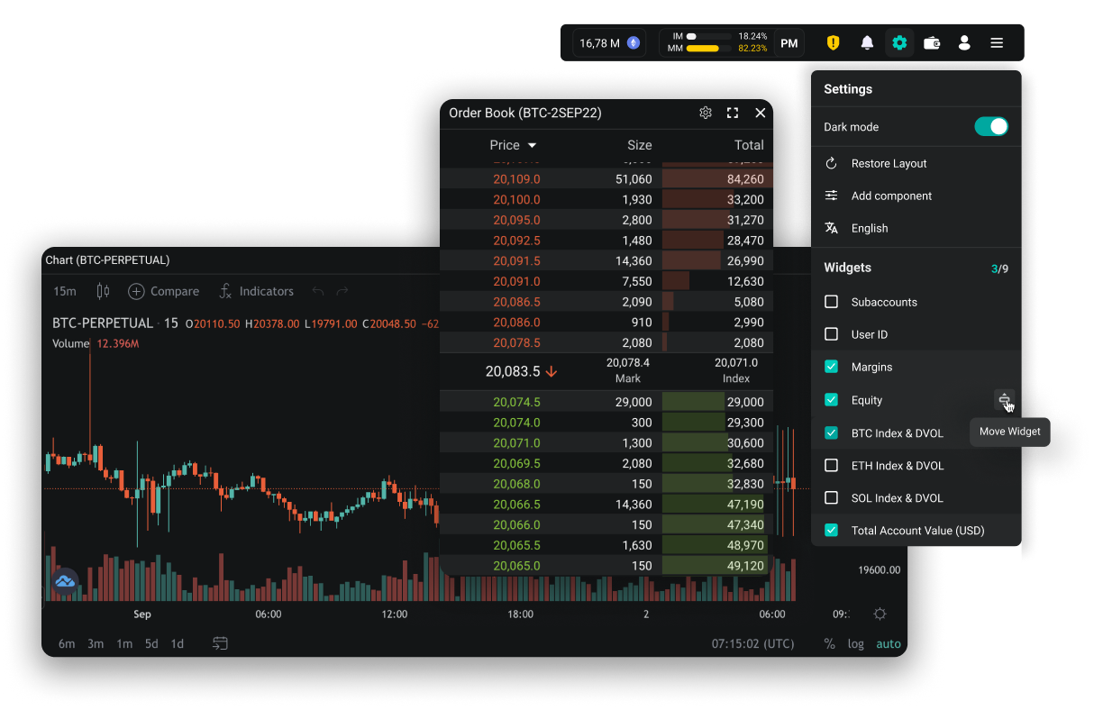Set chart range to 6m
The height and width of the screenshot is (710, 1094).
pyautogui.click(x=67, y=643)
